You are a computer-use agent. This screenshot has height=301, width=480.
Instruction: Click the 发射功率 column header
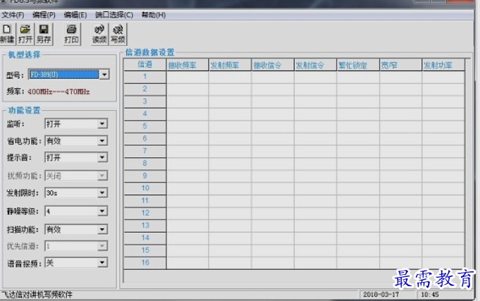click(x=443, y=65)
